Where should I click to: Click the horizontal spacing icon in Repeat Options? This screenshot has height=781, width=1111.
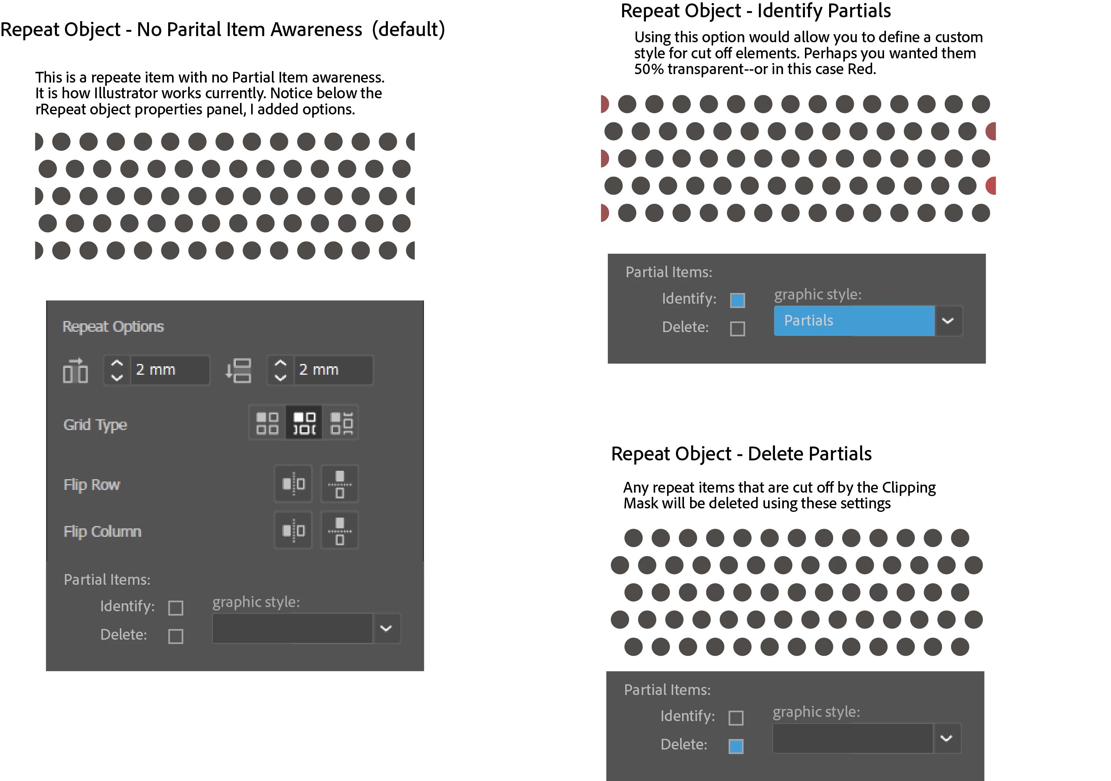76,371
